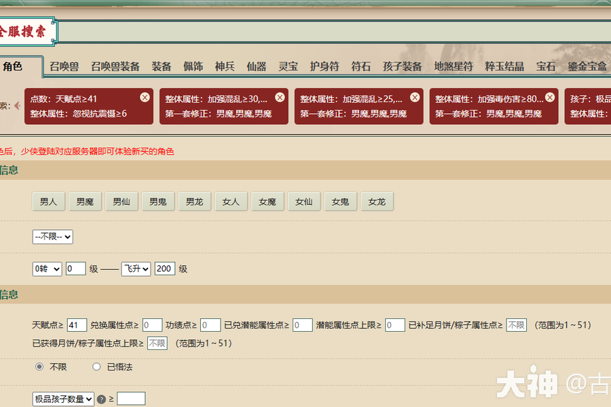This screenshot has width=611, height=407.
Task: Click the left arrow of search history
Action: (17, 106)
